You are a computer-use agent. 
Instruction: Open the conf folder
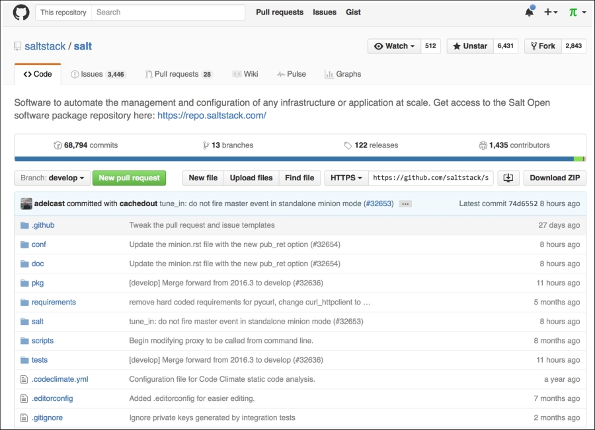39,244
